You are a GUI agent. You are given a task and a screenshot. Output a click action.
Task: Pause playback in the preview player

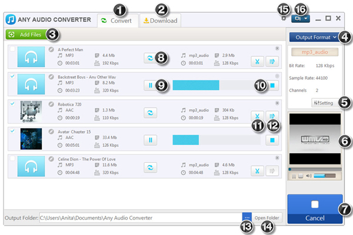pyautogui.click(x=294, y=176)
